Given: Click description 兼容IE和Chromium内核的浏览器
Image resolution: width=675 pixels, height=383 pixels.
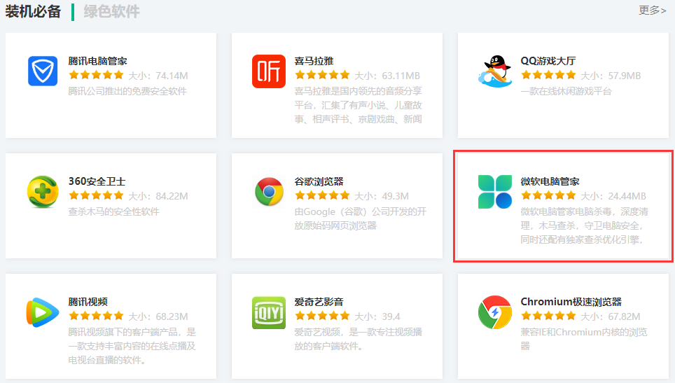Looking at the screenshot, I should (584, 339).
